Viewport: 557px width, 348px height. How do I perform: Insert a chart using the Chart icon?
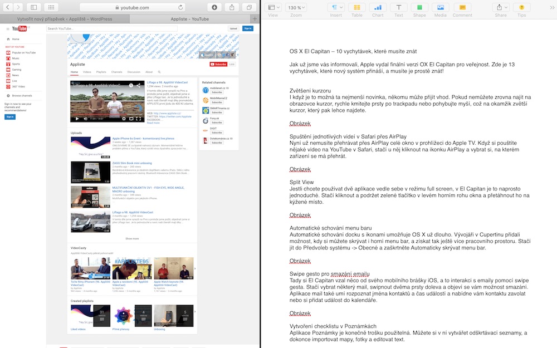coord(378,8)
